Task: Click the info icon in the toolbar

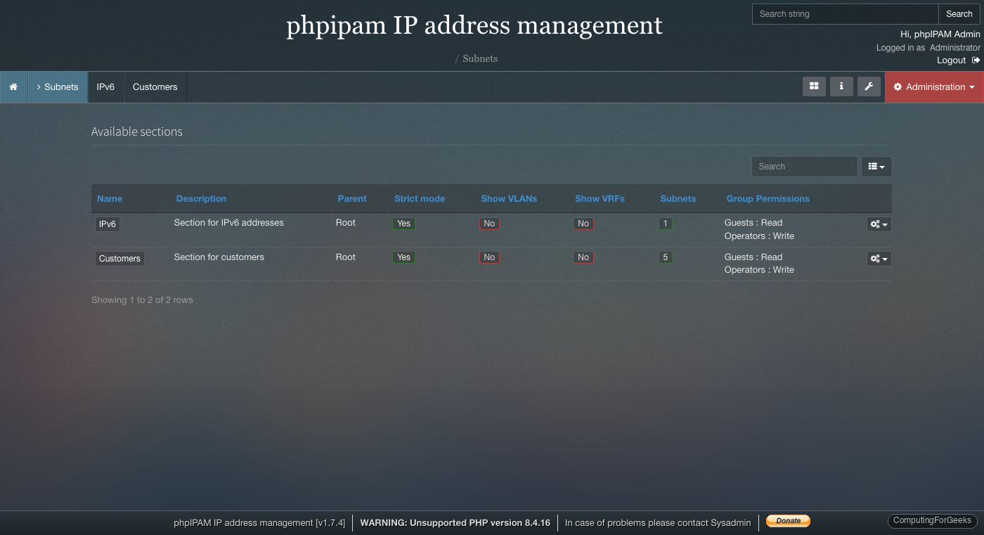Action: click(x=841, y=86)
